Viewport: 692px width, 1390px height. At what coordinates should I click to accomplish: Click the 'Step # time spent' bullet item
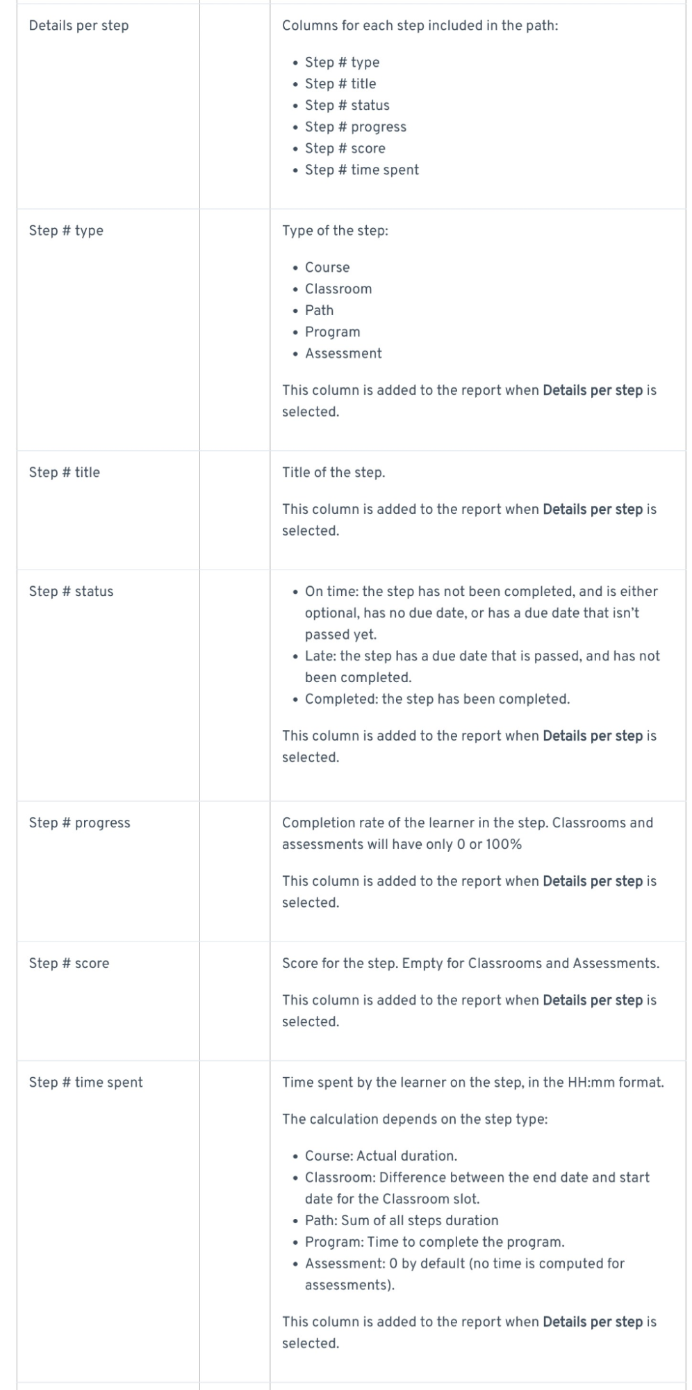click(361, 170)
